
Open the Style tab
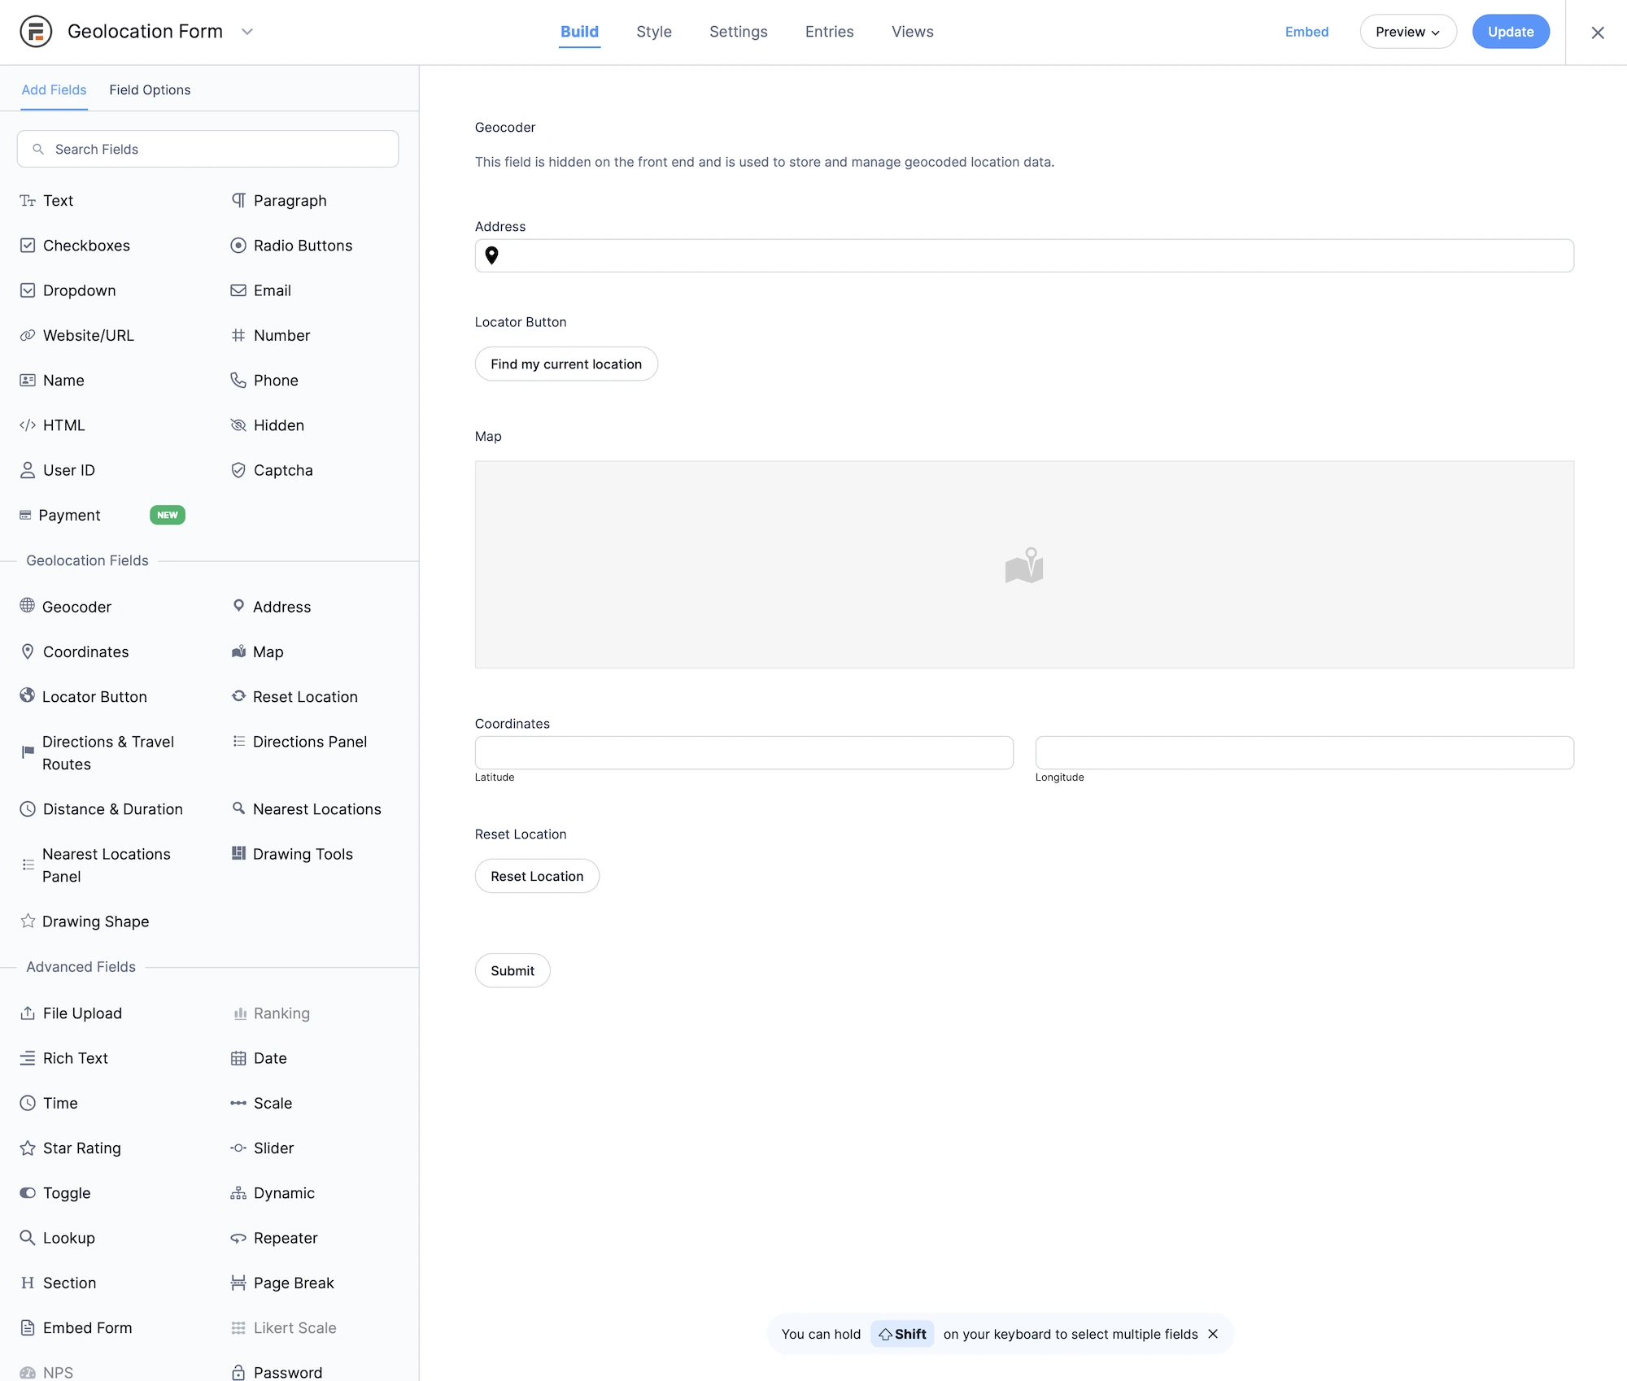(653, 32)
